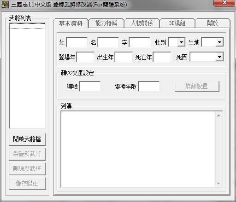
Task: Click the application icon in title bar
Action: pos(5,5)
